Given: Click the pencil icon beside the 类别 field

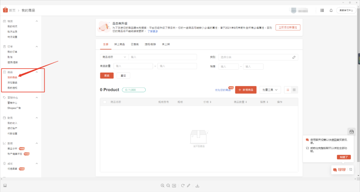Looking at the screenshot, I should click(x=294, y=57).
